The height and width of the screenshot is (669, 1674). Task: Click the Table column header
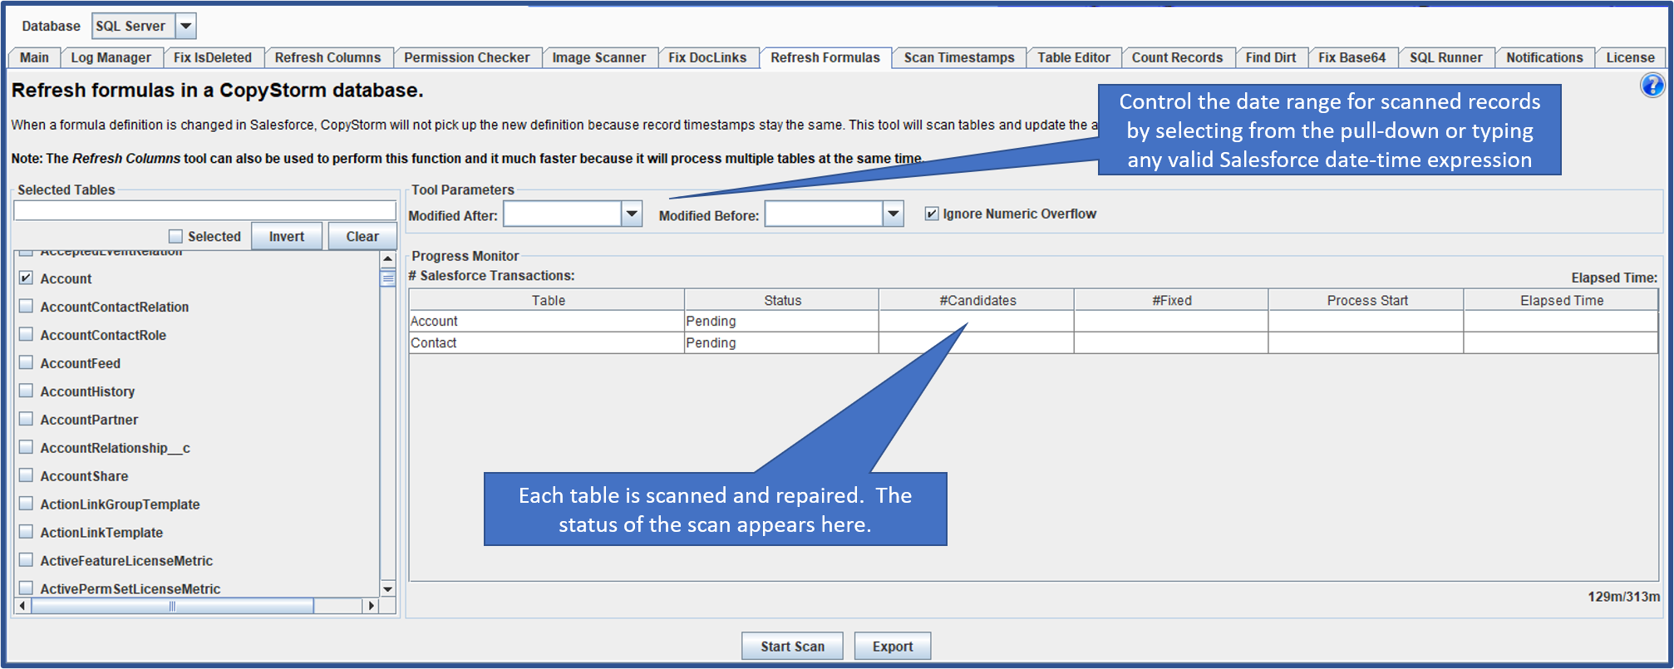pos(548,300)
